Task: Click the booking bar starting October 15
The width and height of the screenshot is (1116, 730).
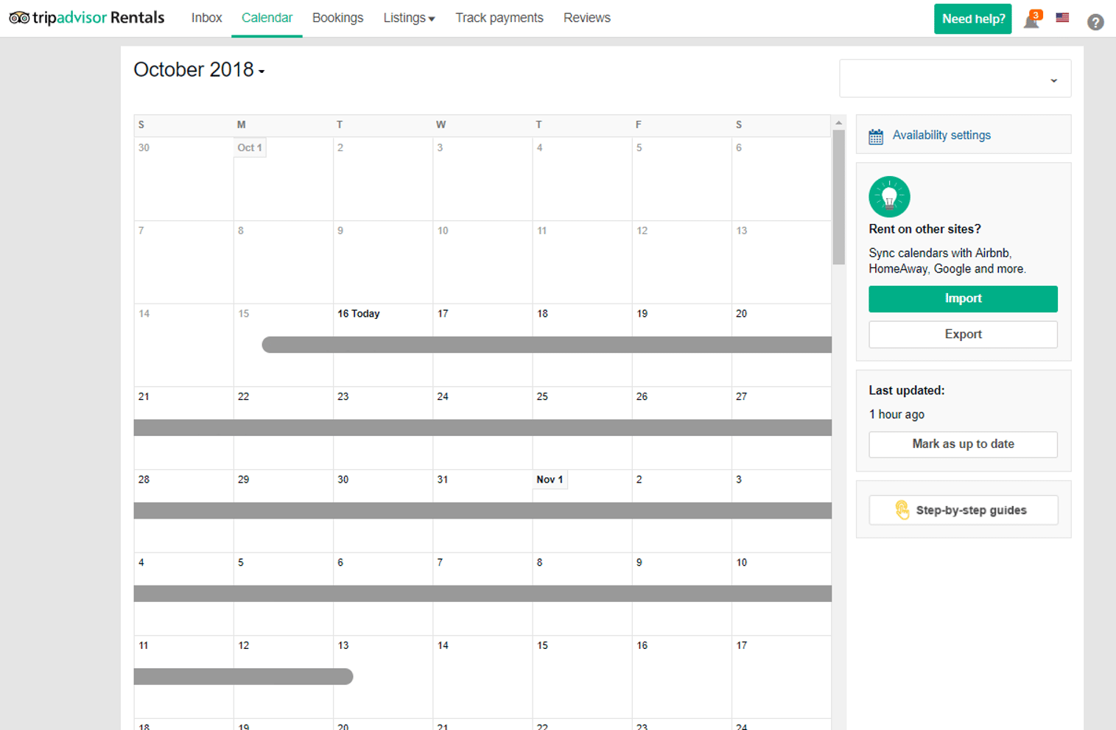Action: coord(547,345)
